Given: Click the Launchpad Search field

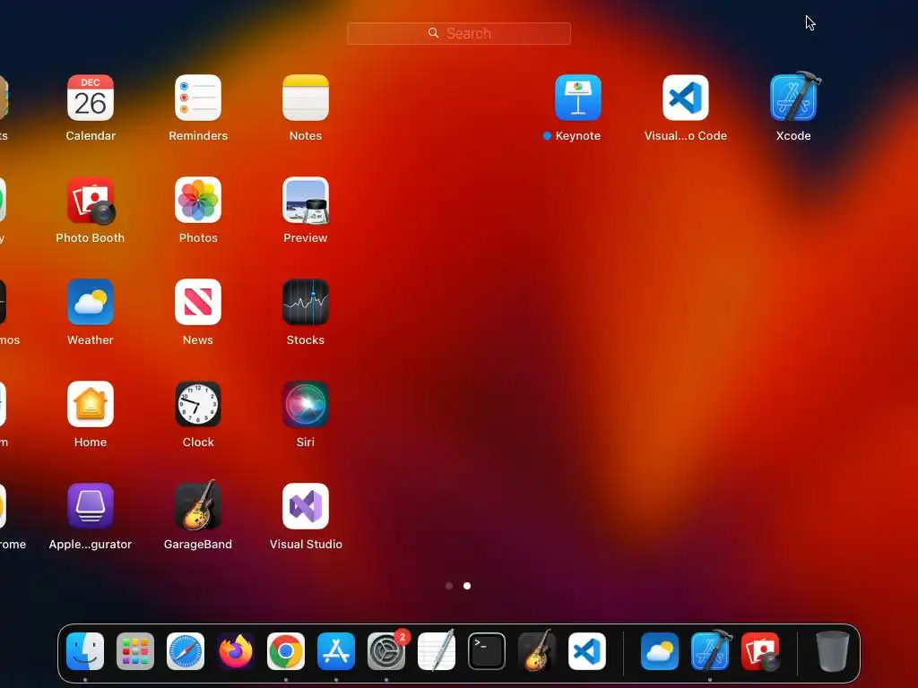Looking at the screenshot, I should coord(459,33).
